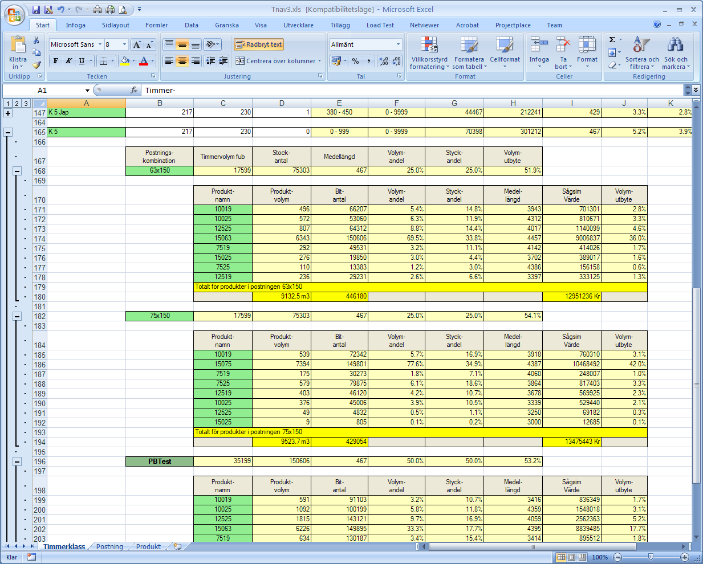703x564 pixels.
Task: Cut selection with the scissors icon
Action: point(36,40)
